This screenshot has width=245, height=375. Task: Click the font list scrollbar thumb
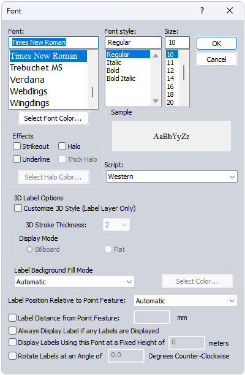92,93
